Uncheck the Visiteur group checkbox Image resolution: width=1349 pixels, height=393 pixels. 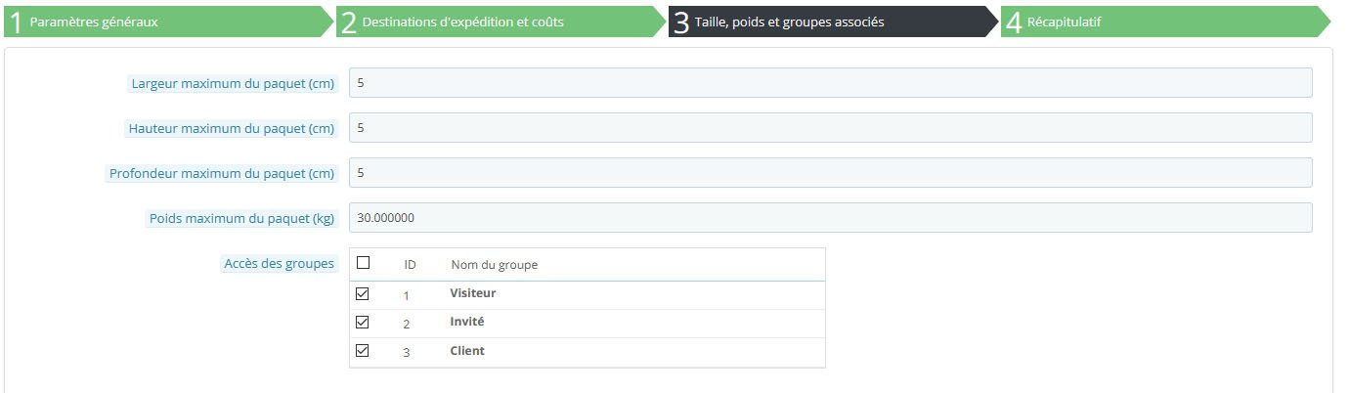pyautogui.click(x=363, y=293)
